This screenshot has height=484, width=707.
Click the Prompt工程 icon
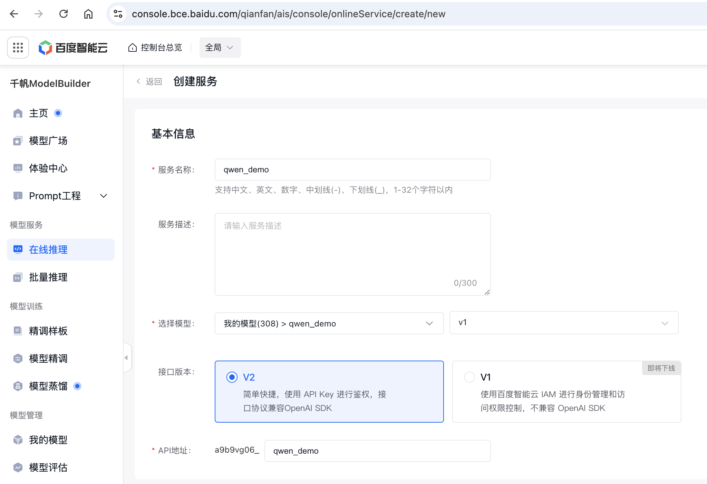[18, 196]
